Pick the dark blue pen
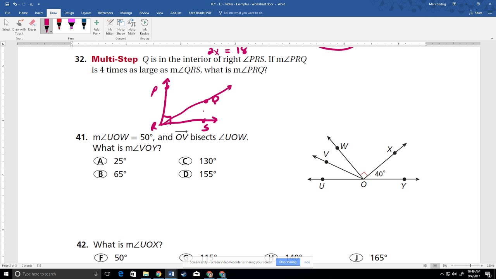496x279 pixels. tap(84, 25)
